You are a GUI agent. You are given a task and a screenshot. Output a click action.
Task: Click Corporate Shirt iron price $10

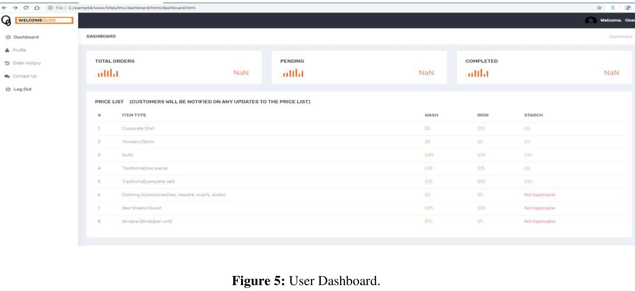coord(481,128)
